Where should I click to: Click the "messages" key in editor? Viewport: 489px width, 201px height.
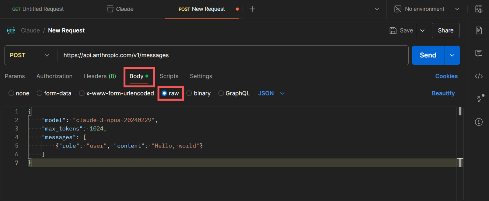coord(59,137)
